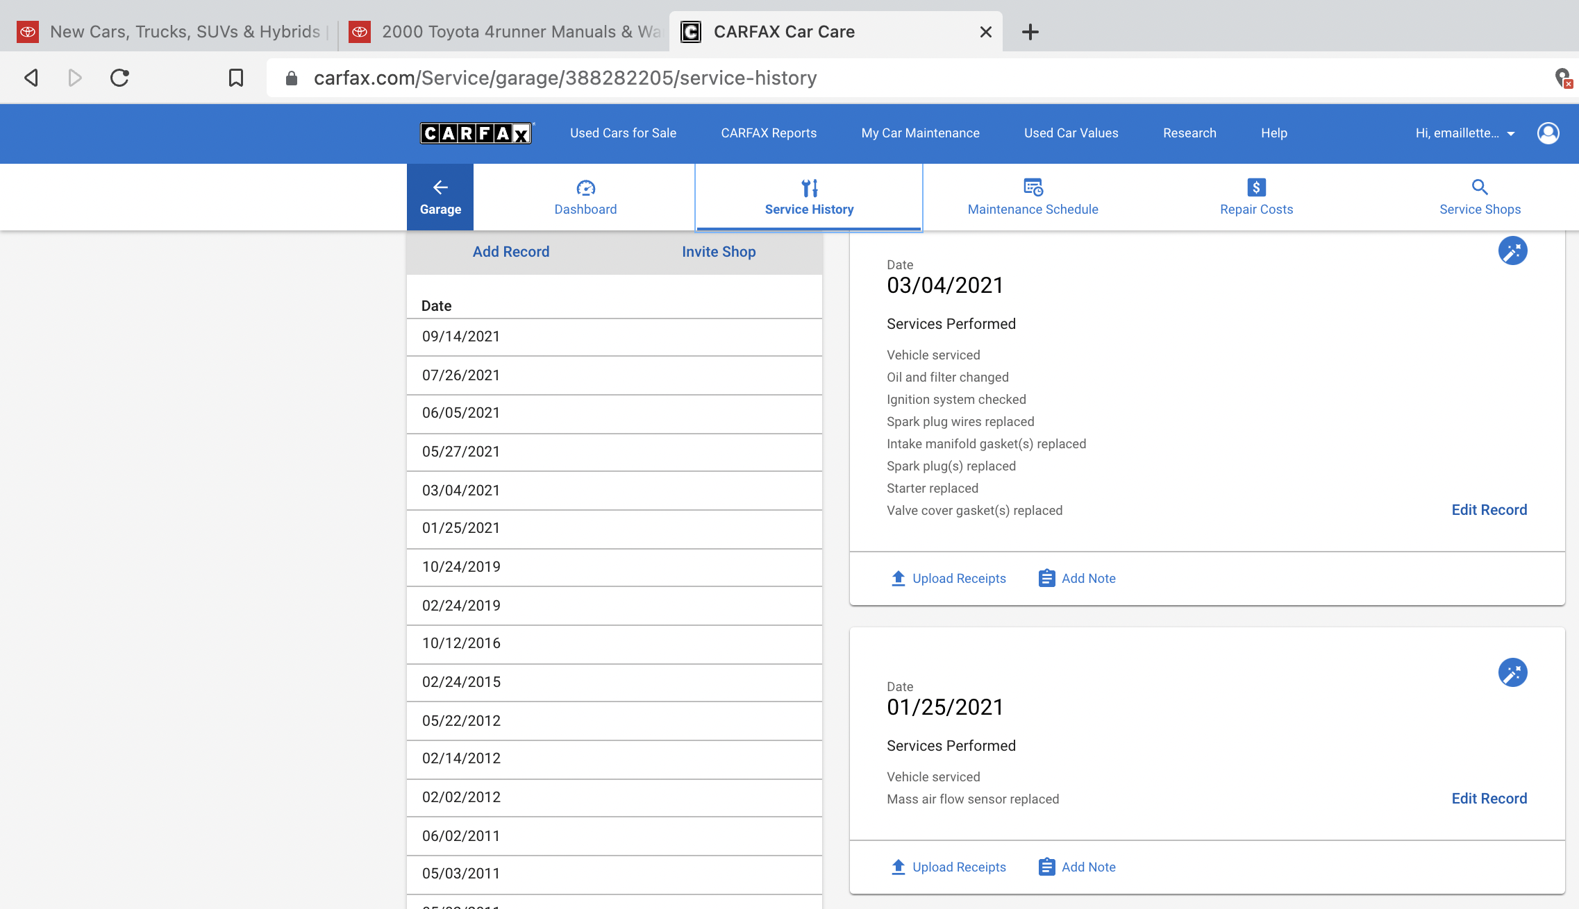The height and width of the screenshot is (909, 1579).
Task: Click 'Mass air flow sensor replaced' line
Action: (x=972, y=799)
